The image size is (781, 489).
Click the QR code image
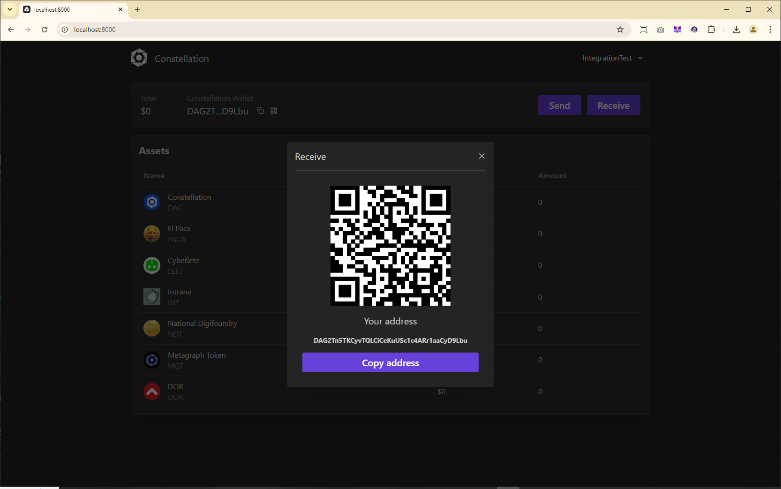[x=390, y=246]
